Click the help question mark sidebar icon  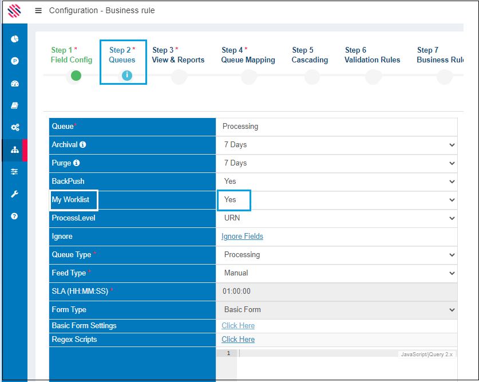click(x=15, y=216)
